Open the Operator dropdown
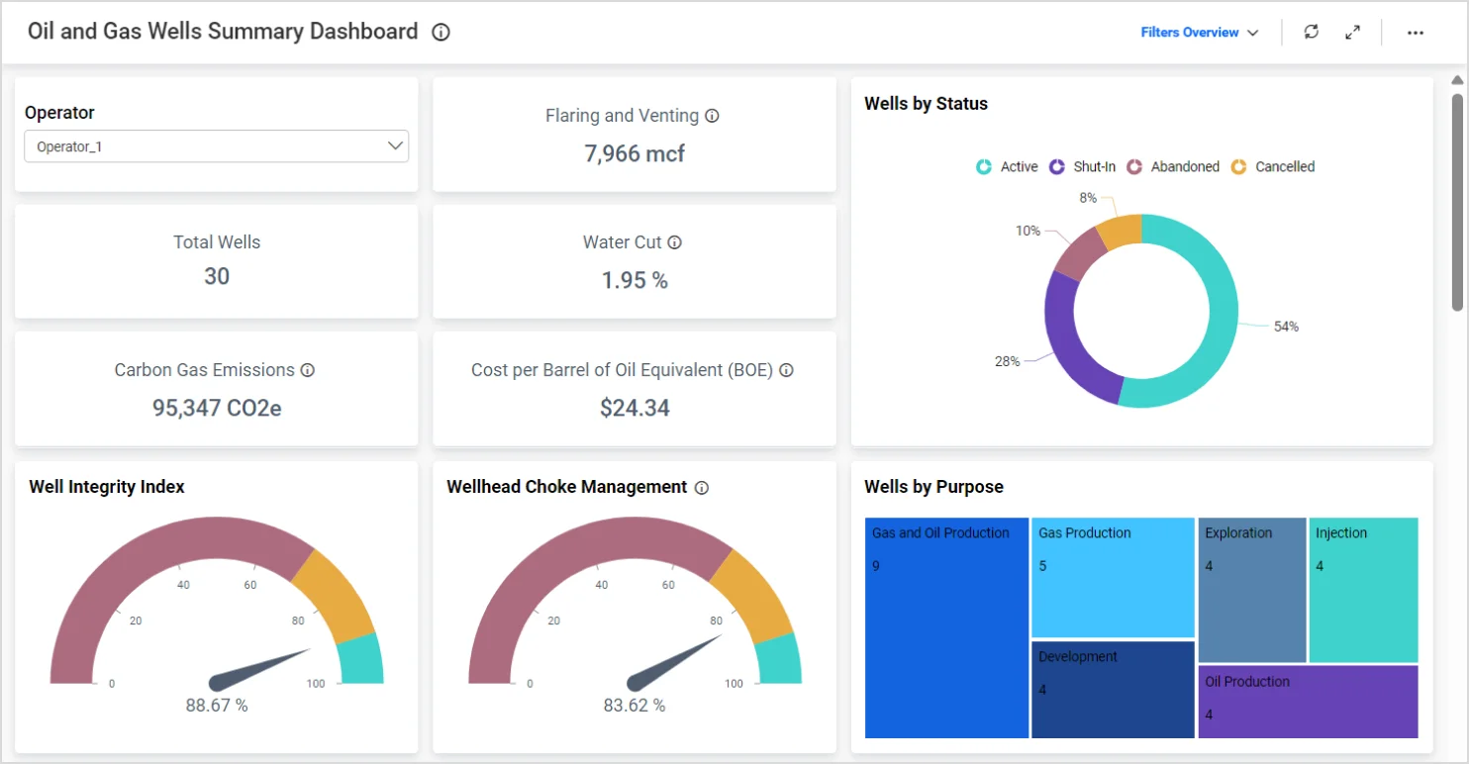The width and height of the screenshot is (1469, 764). [217, 146]
